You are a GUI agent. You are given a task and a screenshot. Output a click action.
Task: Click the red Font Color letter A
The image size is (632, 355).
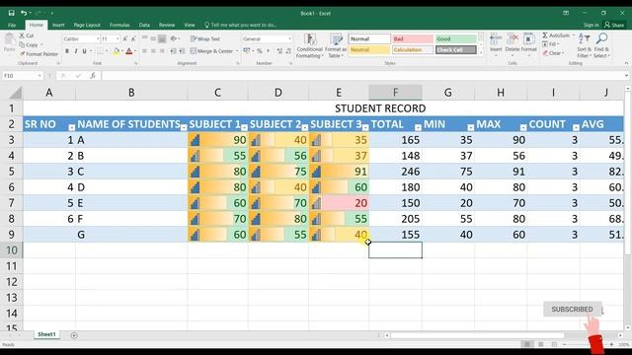pos(129,51)
